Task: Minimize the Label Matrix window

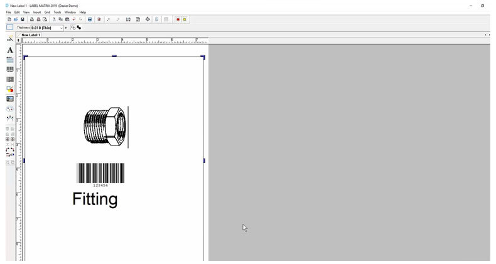Action: point(471,6)
